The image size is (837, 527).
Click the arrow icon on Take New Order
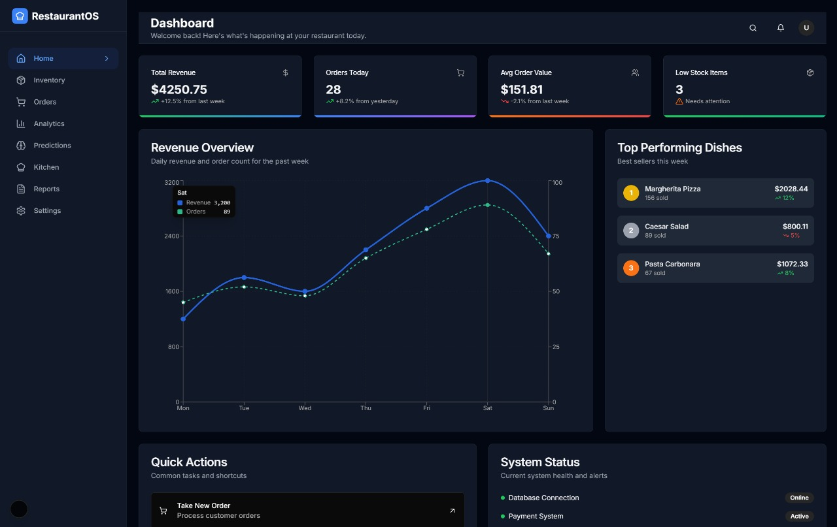452,511
